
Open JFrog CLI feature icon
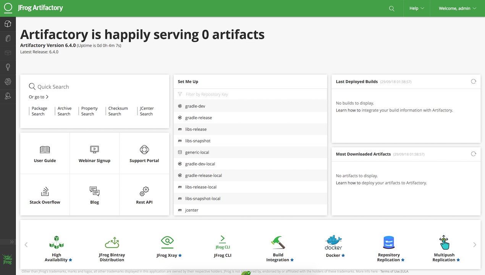pyautogui.click(x=223, y=242)
